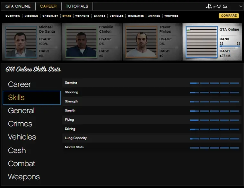Viewport: 244px width, 188px height.
Task: Choose Combat from the stats sidebar
Action: pyautogui.click(x=22, y=163)
